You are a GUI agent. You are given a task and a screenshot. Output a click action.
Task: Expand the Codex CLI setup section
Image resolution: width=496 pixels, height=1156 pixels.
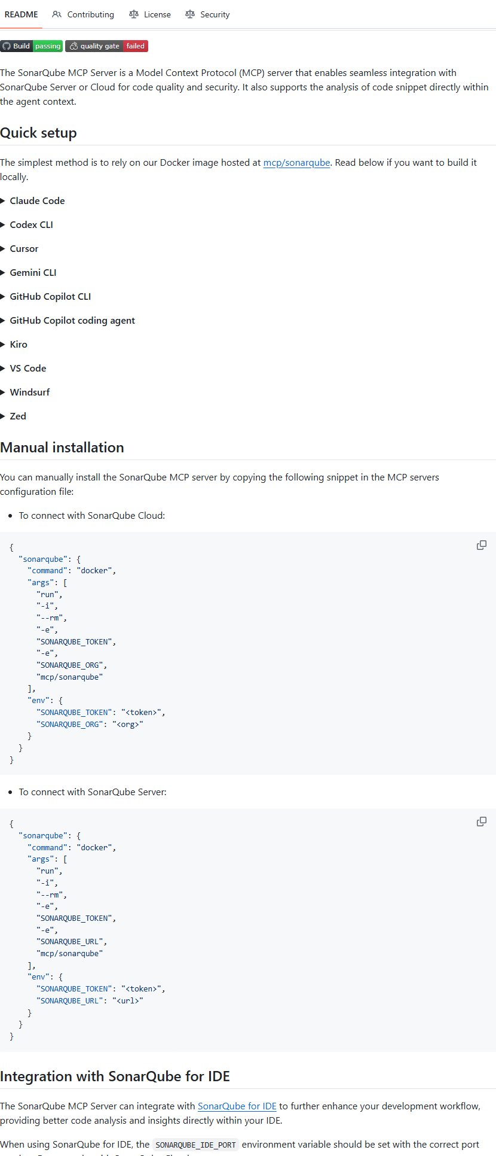pos(31,225)
